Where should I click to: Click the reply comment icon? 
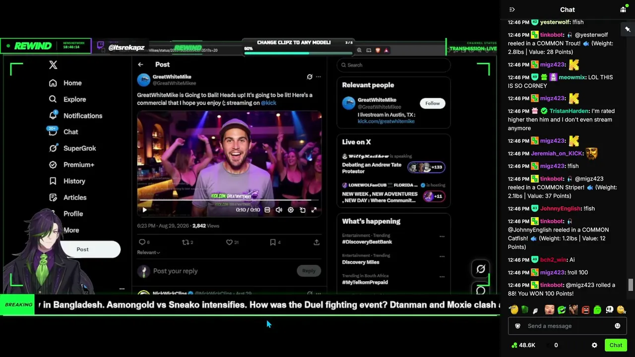[142, 242]
